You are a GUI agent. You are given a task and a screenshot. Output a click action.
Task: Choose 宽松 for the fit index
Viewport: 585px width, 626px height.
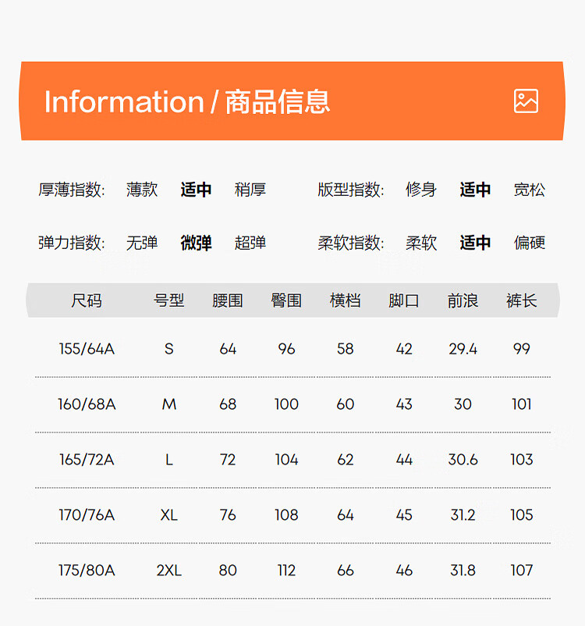(529, 190)
